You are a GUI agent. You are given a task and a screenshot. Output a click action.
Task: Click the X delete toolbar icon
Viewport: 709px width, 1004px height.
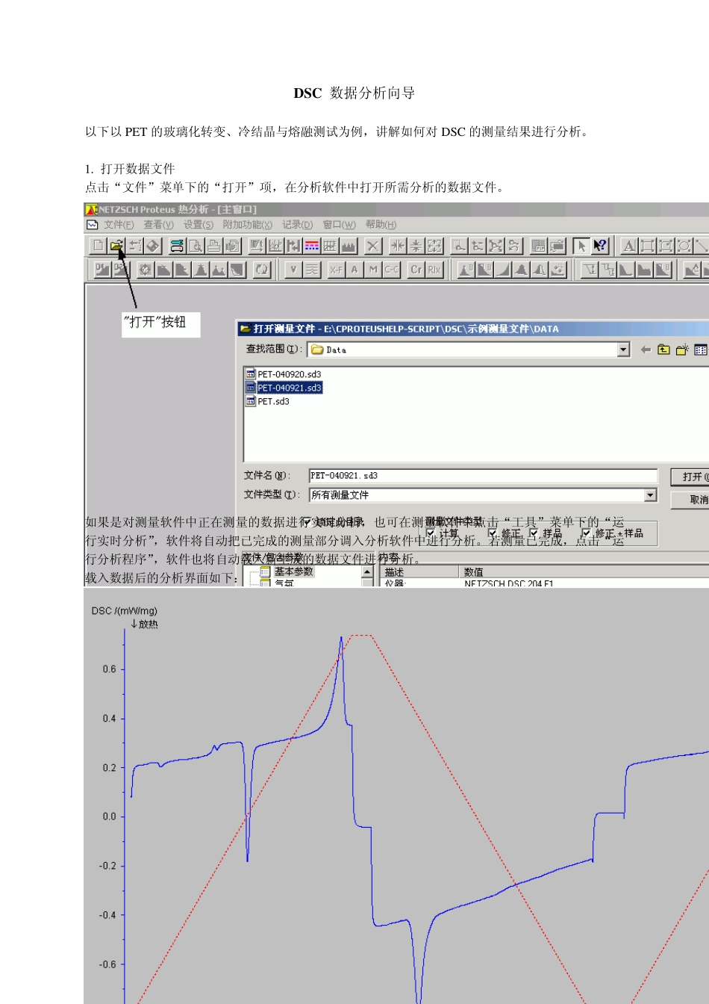click(373, 245)
